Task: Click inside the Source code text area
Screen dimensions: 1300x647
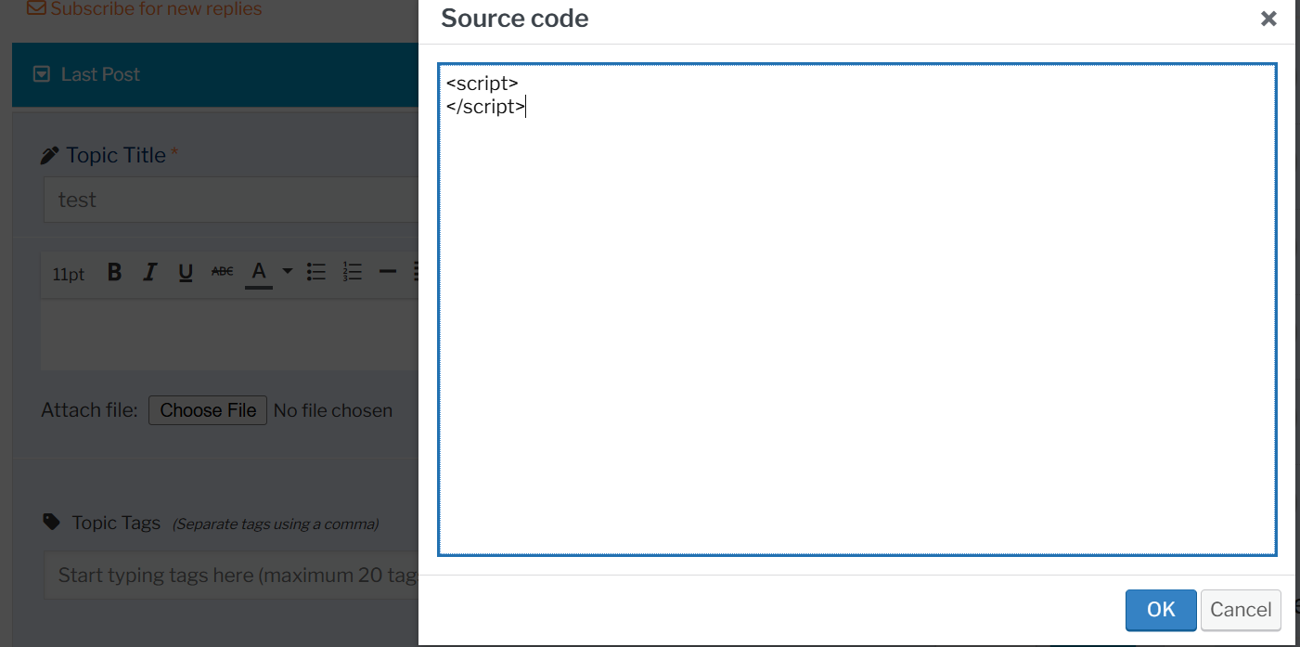Action: tap(857, 310)
